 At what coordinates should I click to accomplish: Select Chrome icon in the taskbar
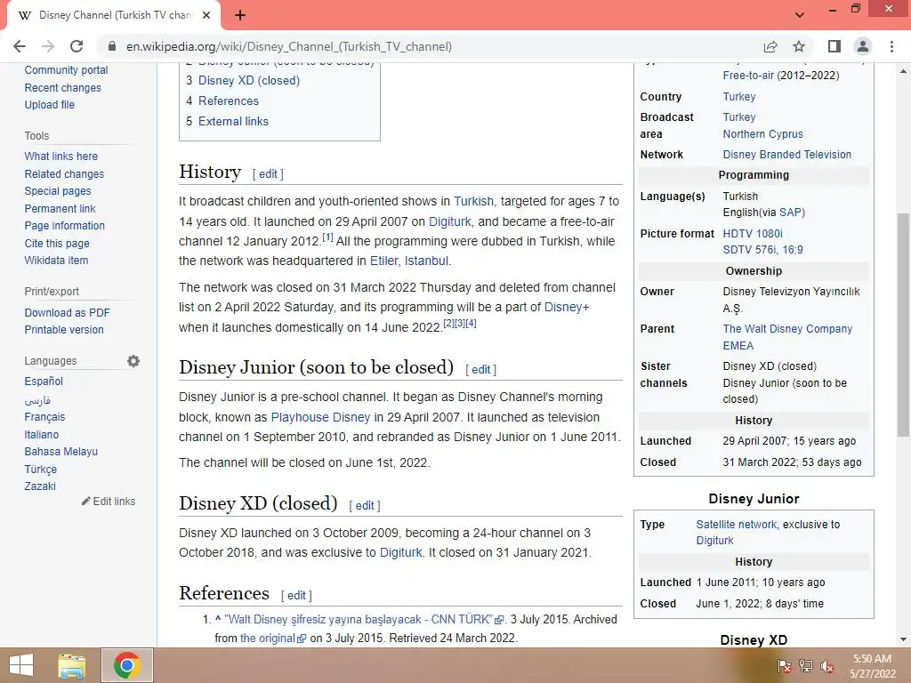pos(126,665)
